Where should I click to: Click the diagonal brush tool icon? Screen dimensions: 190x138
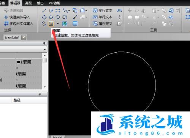point(75,17)
